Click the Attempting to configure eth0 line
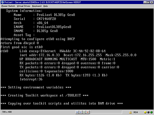The width and height of the screenshot is (154, 115). tap(38, 39)
